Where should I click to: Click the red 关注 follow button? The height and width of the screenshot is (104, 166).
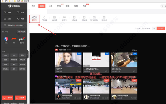[160, 28]
